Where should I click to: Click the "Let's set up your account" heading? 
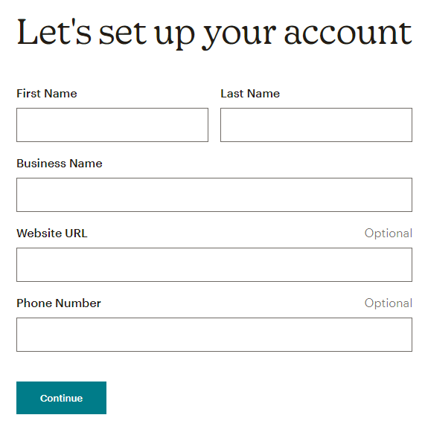[214, 33]
